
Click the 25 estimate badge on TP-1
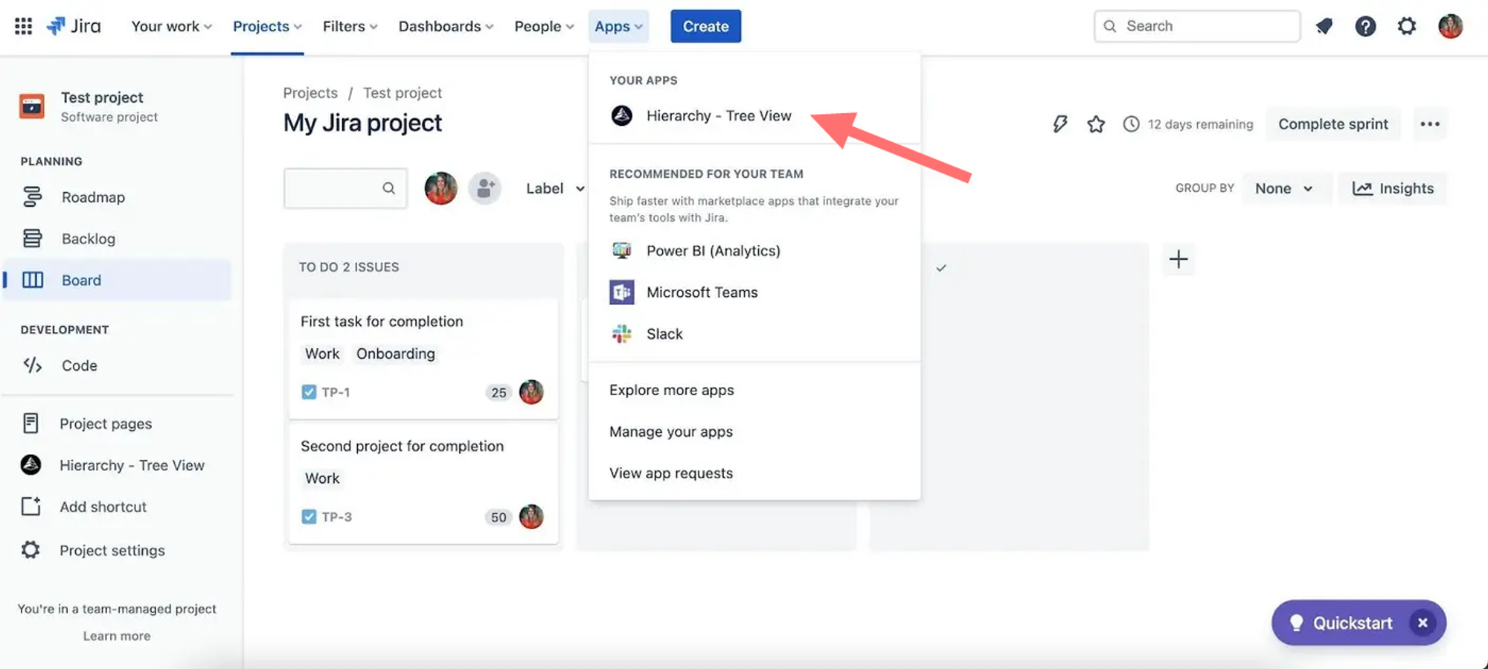coord(498,393)
